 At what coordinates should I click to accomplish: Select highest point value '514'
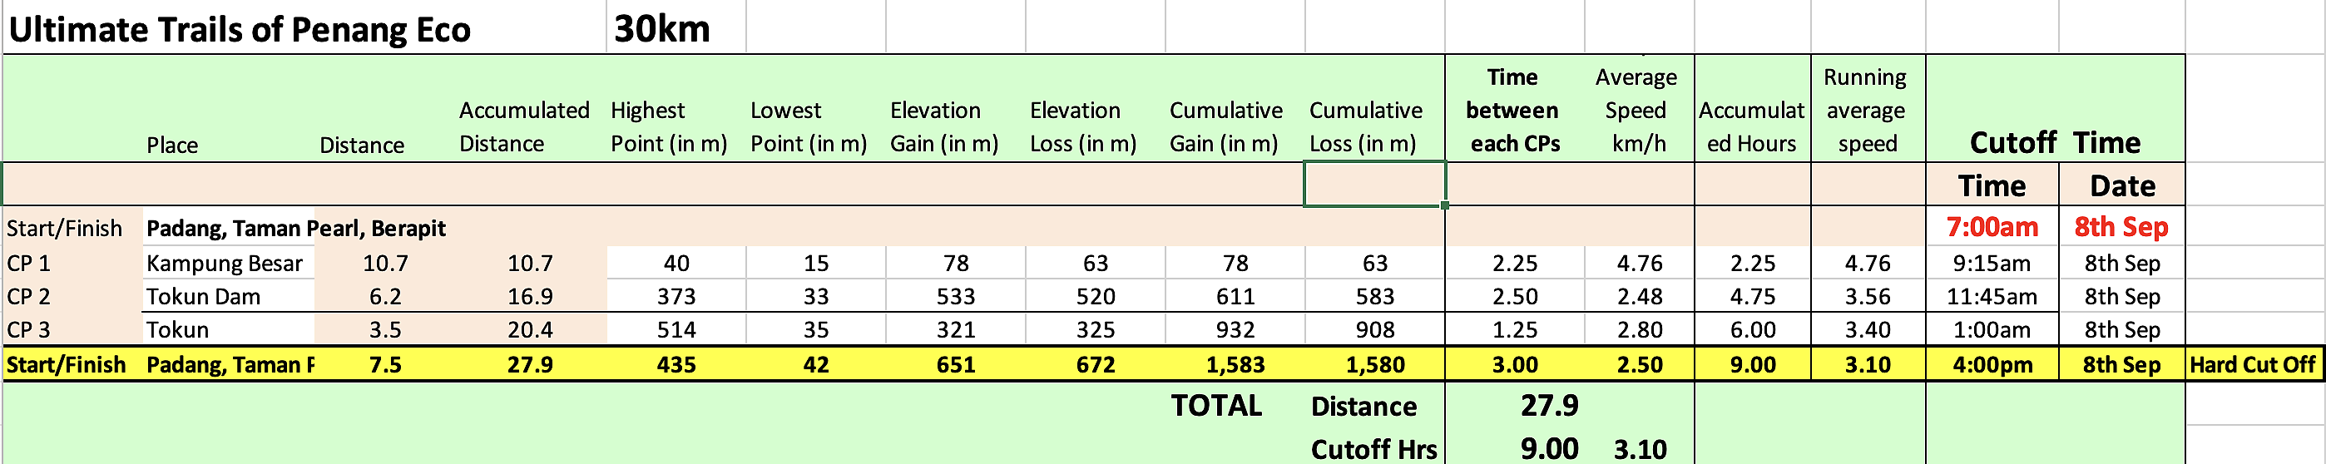(x=676, y=330)
